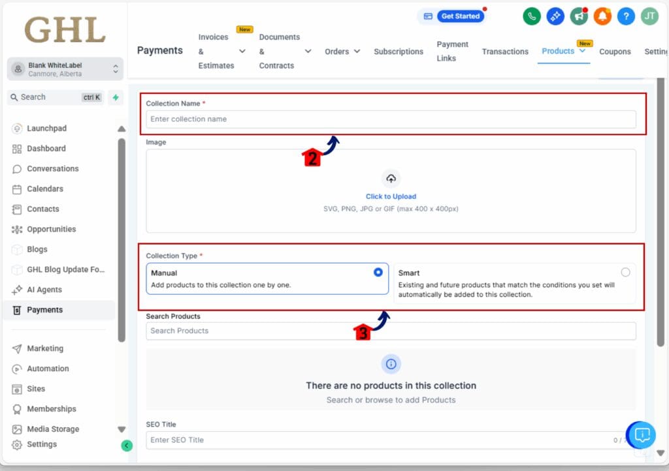The width and height of the screenshot is (669, 471).
Task: Open the megaphone announcements icon
Action: [579, 16]
